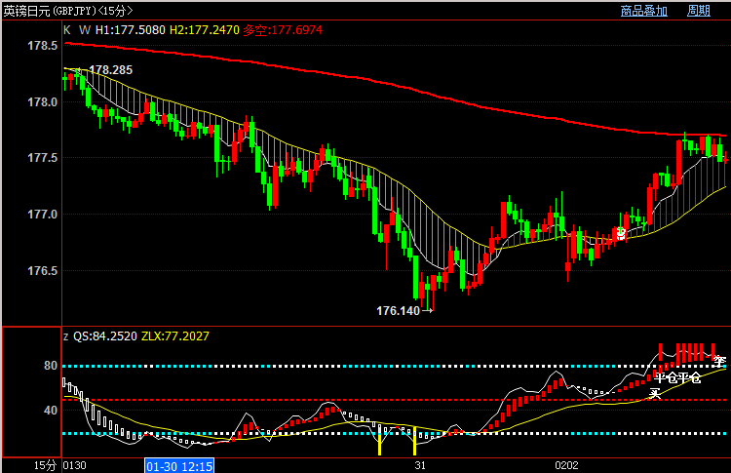The height and width of the screenshot is (473, 731).
Task: Click the 商品叠加 overlay link
Action: coord(643,11)
